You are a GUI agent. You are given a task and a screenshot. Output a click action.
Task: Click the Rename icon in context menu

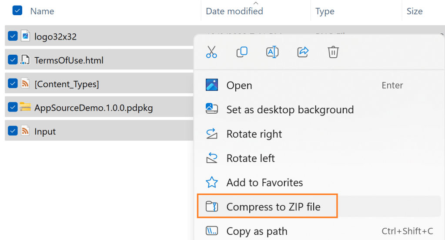click(272, 52)
